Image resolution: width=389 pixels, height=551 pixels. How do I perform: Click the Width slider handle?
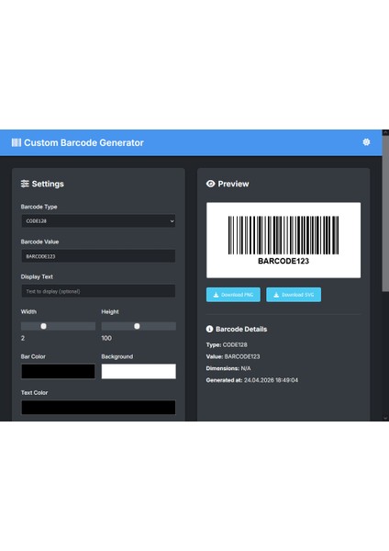coord(43,326)
